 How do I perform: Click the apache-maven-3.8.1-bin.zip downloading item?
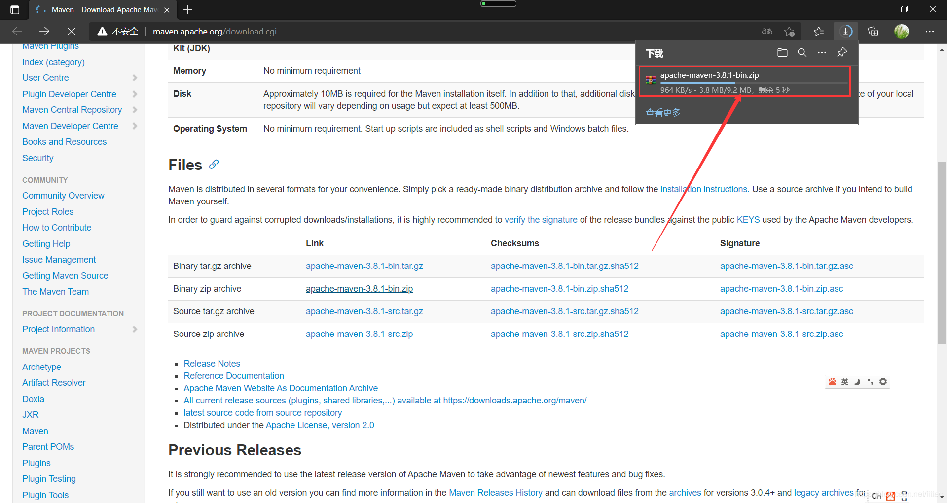[x=745, y=81]
